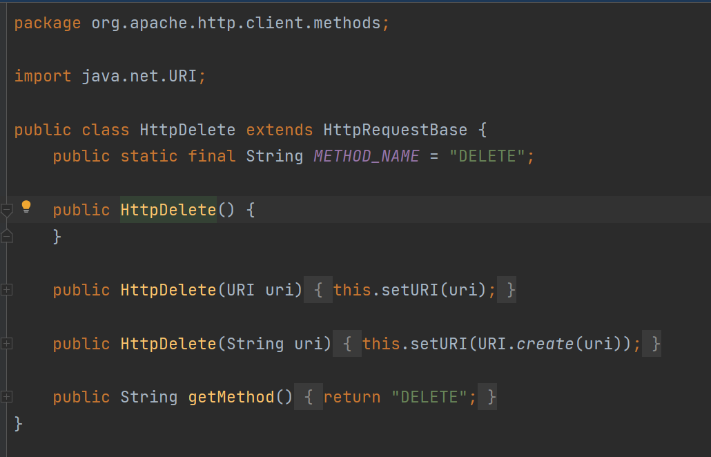The height and width of the screenshot is (457, 711).
Task: Click java.net.URI in the import statement
Action: 139,76
